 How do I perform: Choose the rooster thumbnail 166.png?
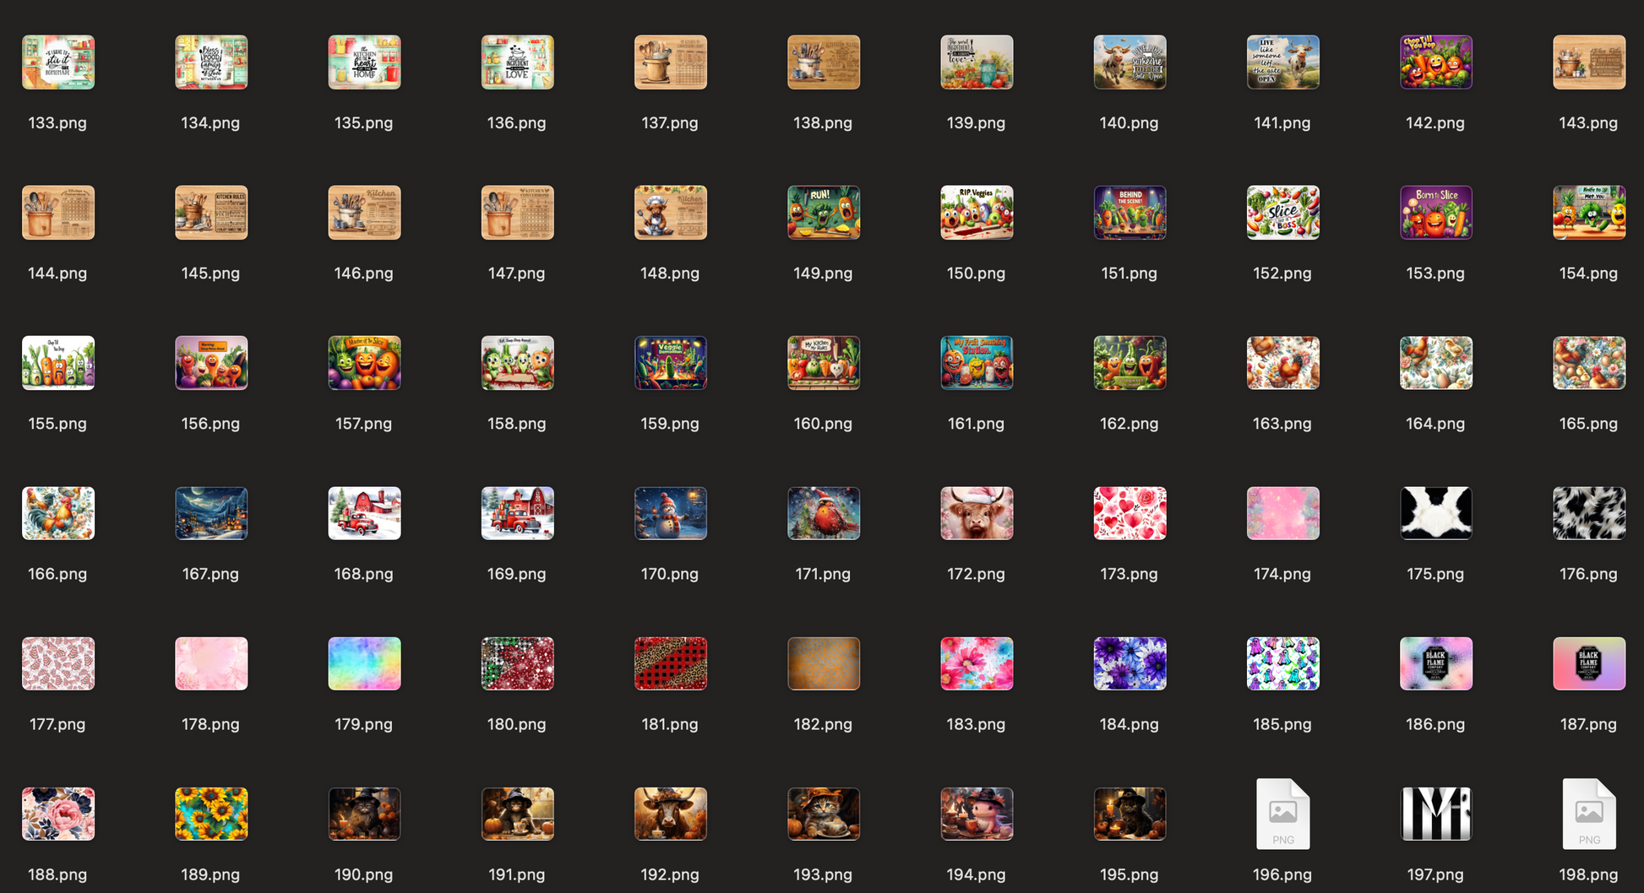tap(58, 513)
